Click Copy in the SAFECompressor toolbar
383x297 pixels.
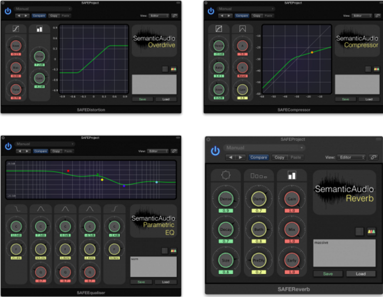257,16
